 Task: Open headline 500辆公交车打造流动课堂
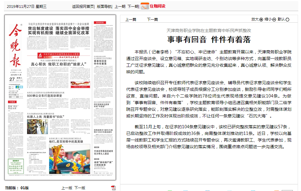[x=45, y=96]
